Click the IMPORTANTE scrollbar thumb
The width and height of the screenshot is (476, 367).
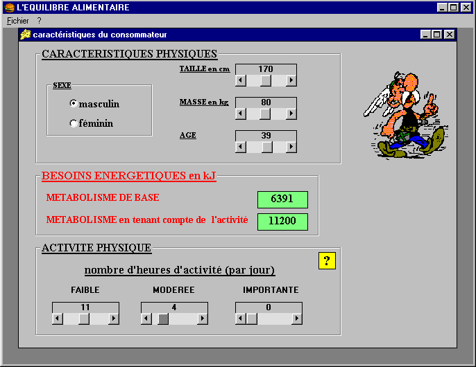(x=252, y=319)
